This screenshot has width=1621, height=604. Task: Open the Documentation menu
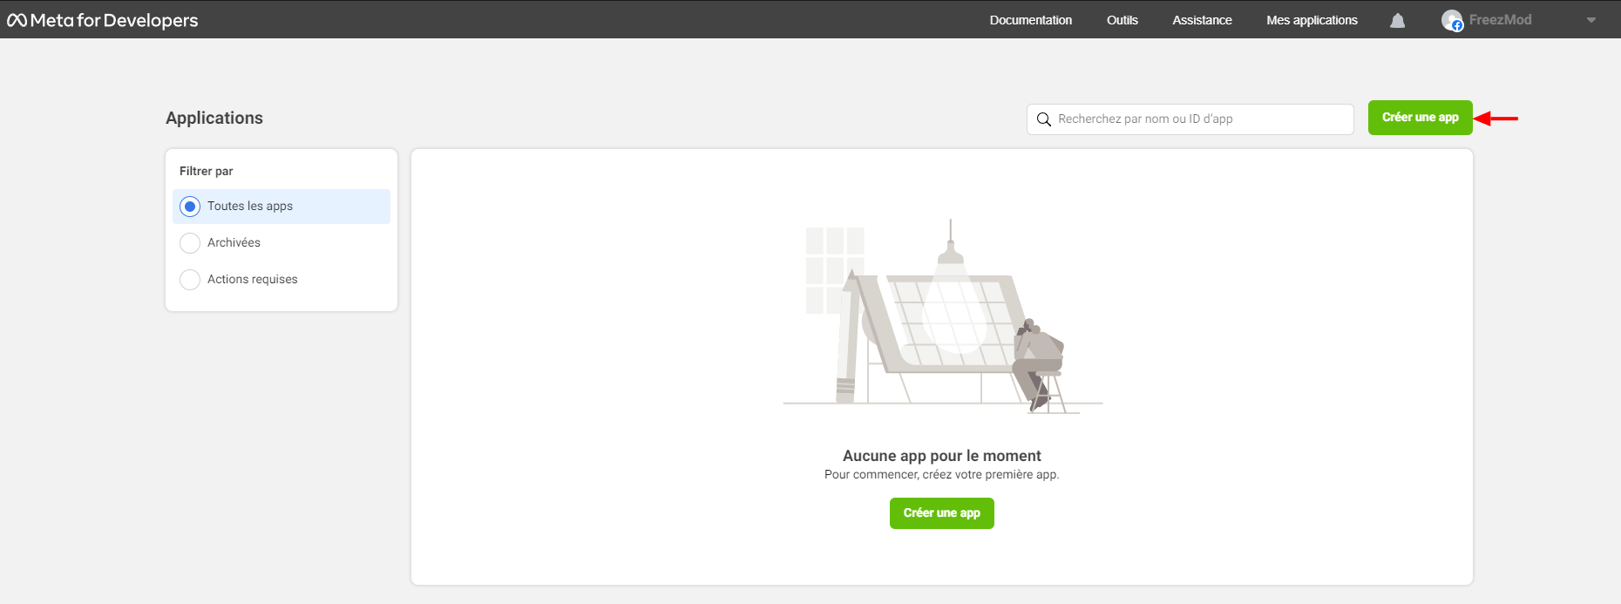(1031, 20)
